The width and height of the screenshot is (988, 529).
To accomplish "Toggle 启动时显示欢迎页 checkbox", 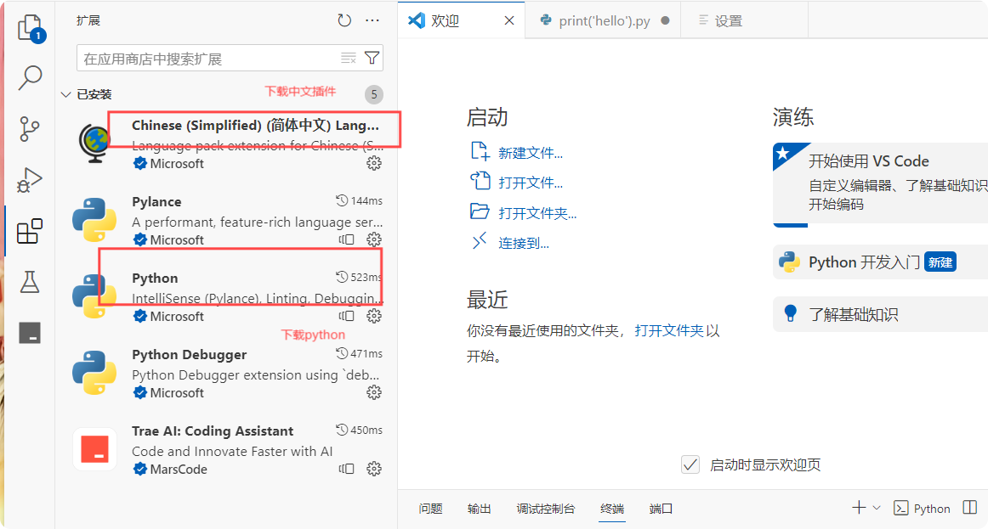I will [x=690, y=464].
